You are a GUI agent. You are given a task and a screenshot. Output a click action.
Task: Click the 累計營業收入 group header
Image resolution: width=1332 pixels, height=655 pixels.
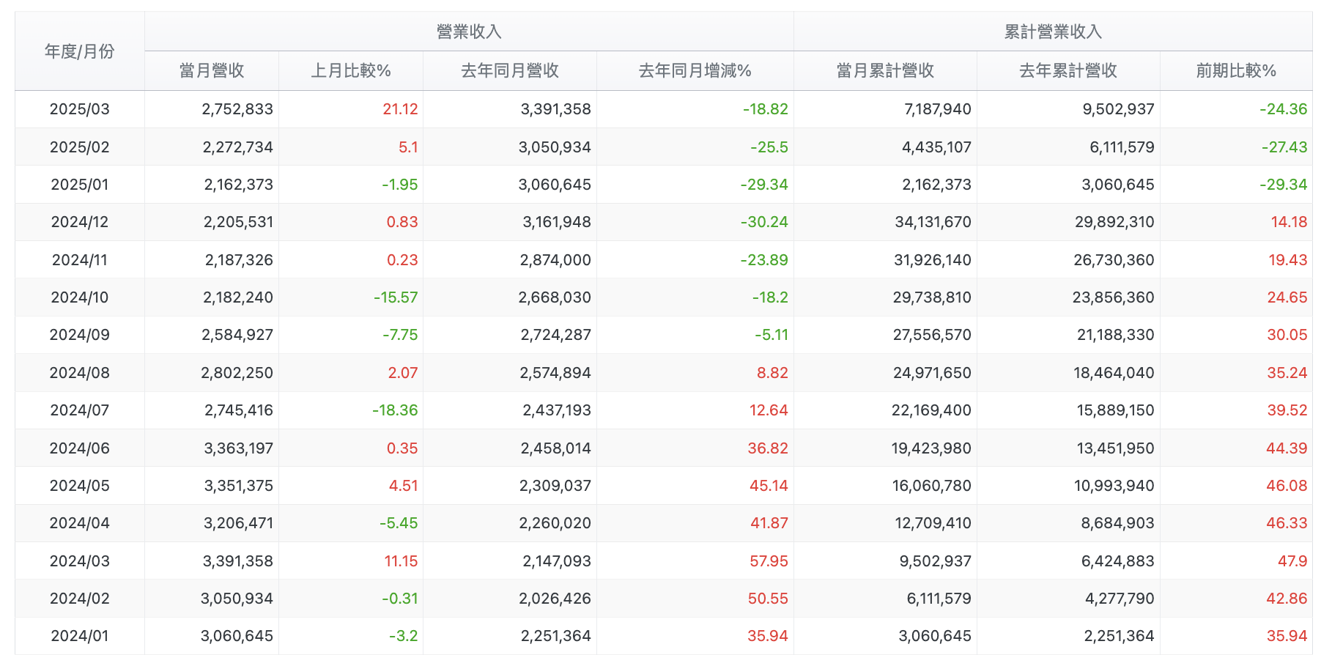(1053, 32)
